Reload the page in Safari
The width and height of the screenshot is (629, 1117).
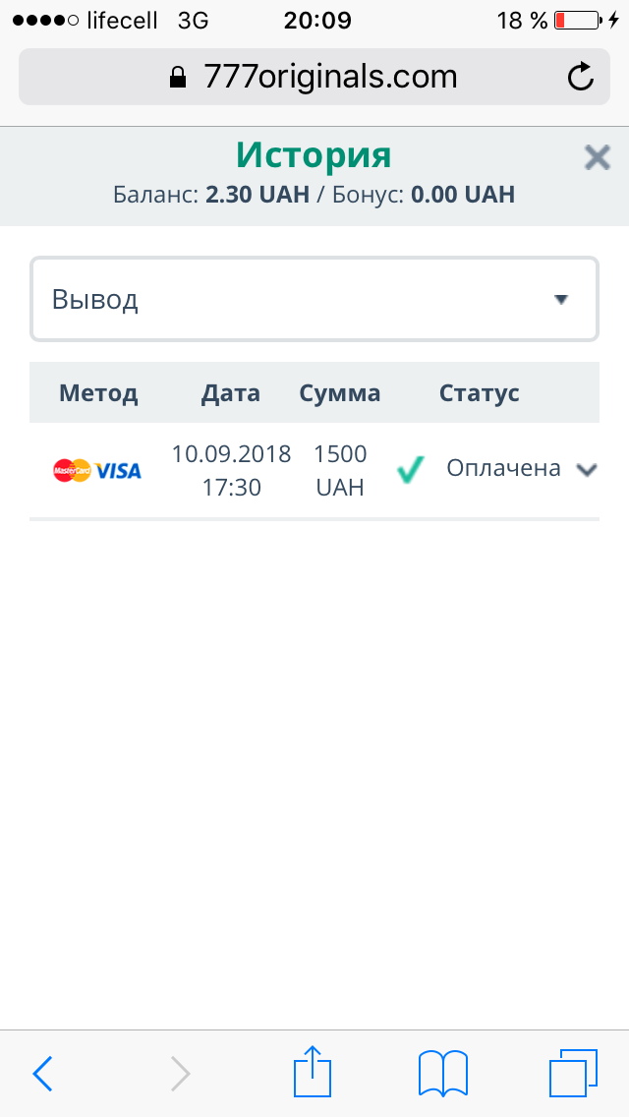click(581, 77)
